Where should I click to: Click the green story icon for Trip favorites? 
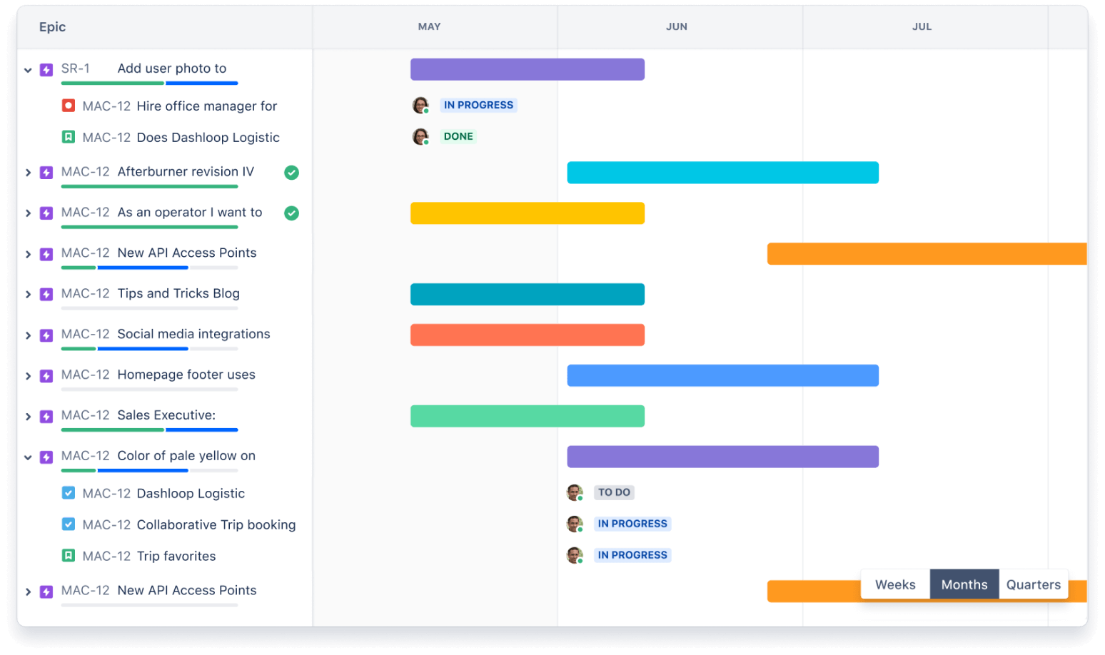[68, 555]
